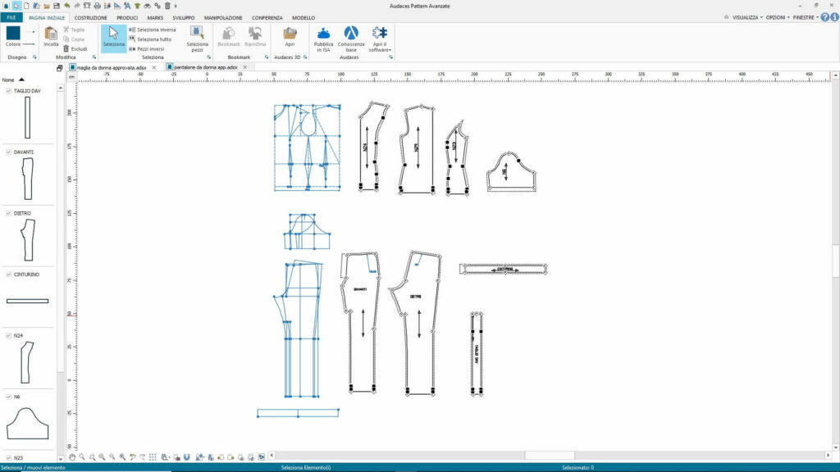
Task: Select the maglia da donna approvata.adsx tab
Action: click(x=112, y=67)
